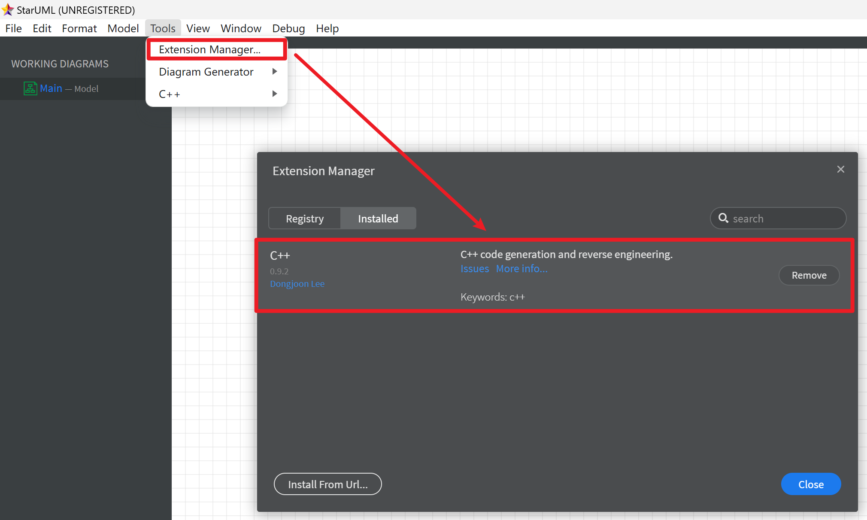Click the Remove button for C++ extension
867x520 pixels.
pos(809,275)
